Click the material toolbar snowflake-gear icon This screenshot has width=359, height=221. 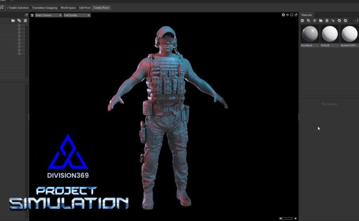(314, 21)
